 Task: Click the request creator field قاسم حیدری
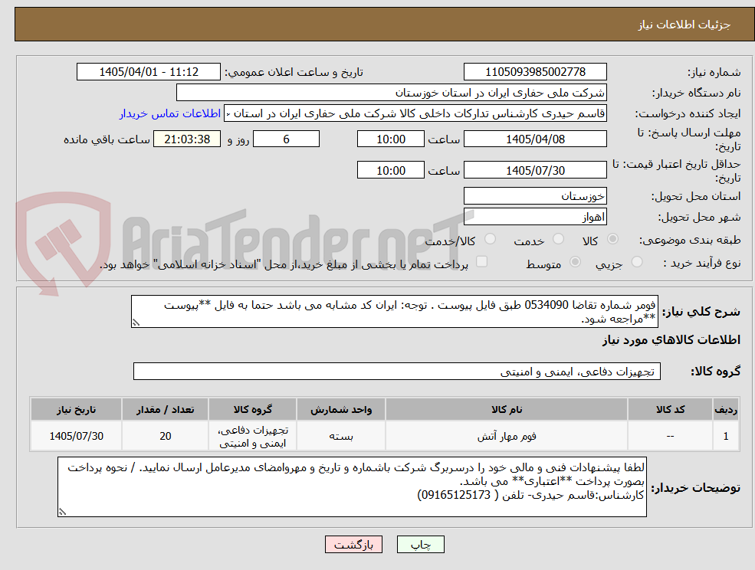[x=415, y=113]
